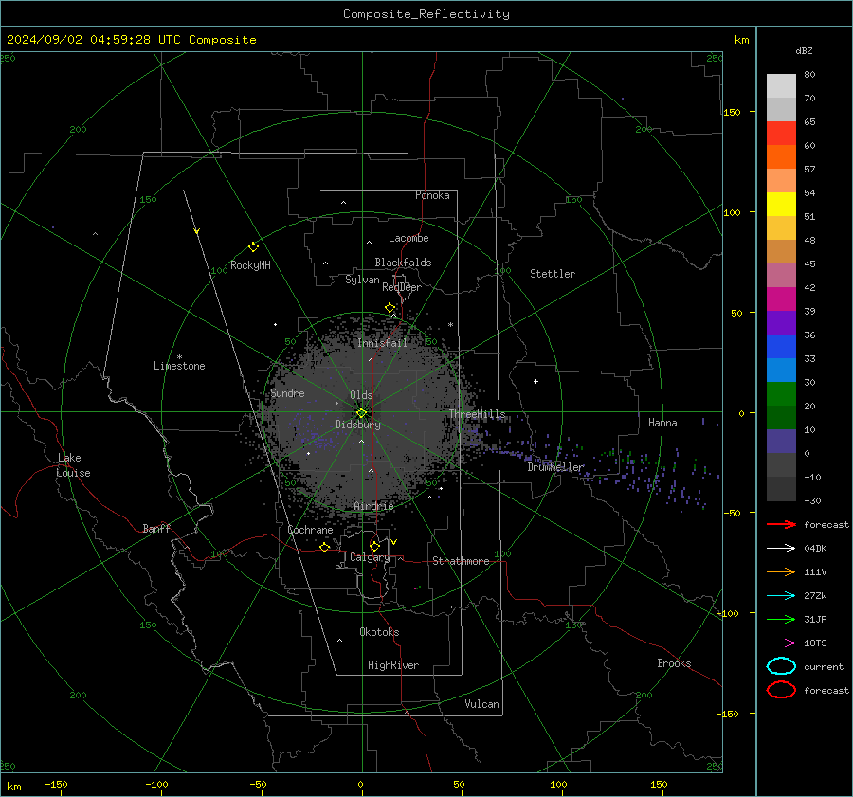Viewport: 853px width, 797px height.
Task: Click the RedDeer city label
Action: click(x=402, y=287)
